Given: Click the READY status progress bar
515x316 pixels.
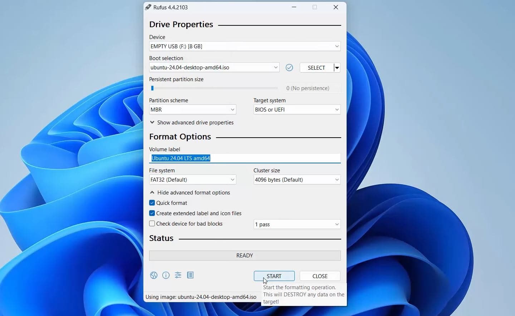Looking at the screenshot, I should point(245,256).
